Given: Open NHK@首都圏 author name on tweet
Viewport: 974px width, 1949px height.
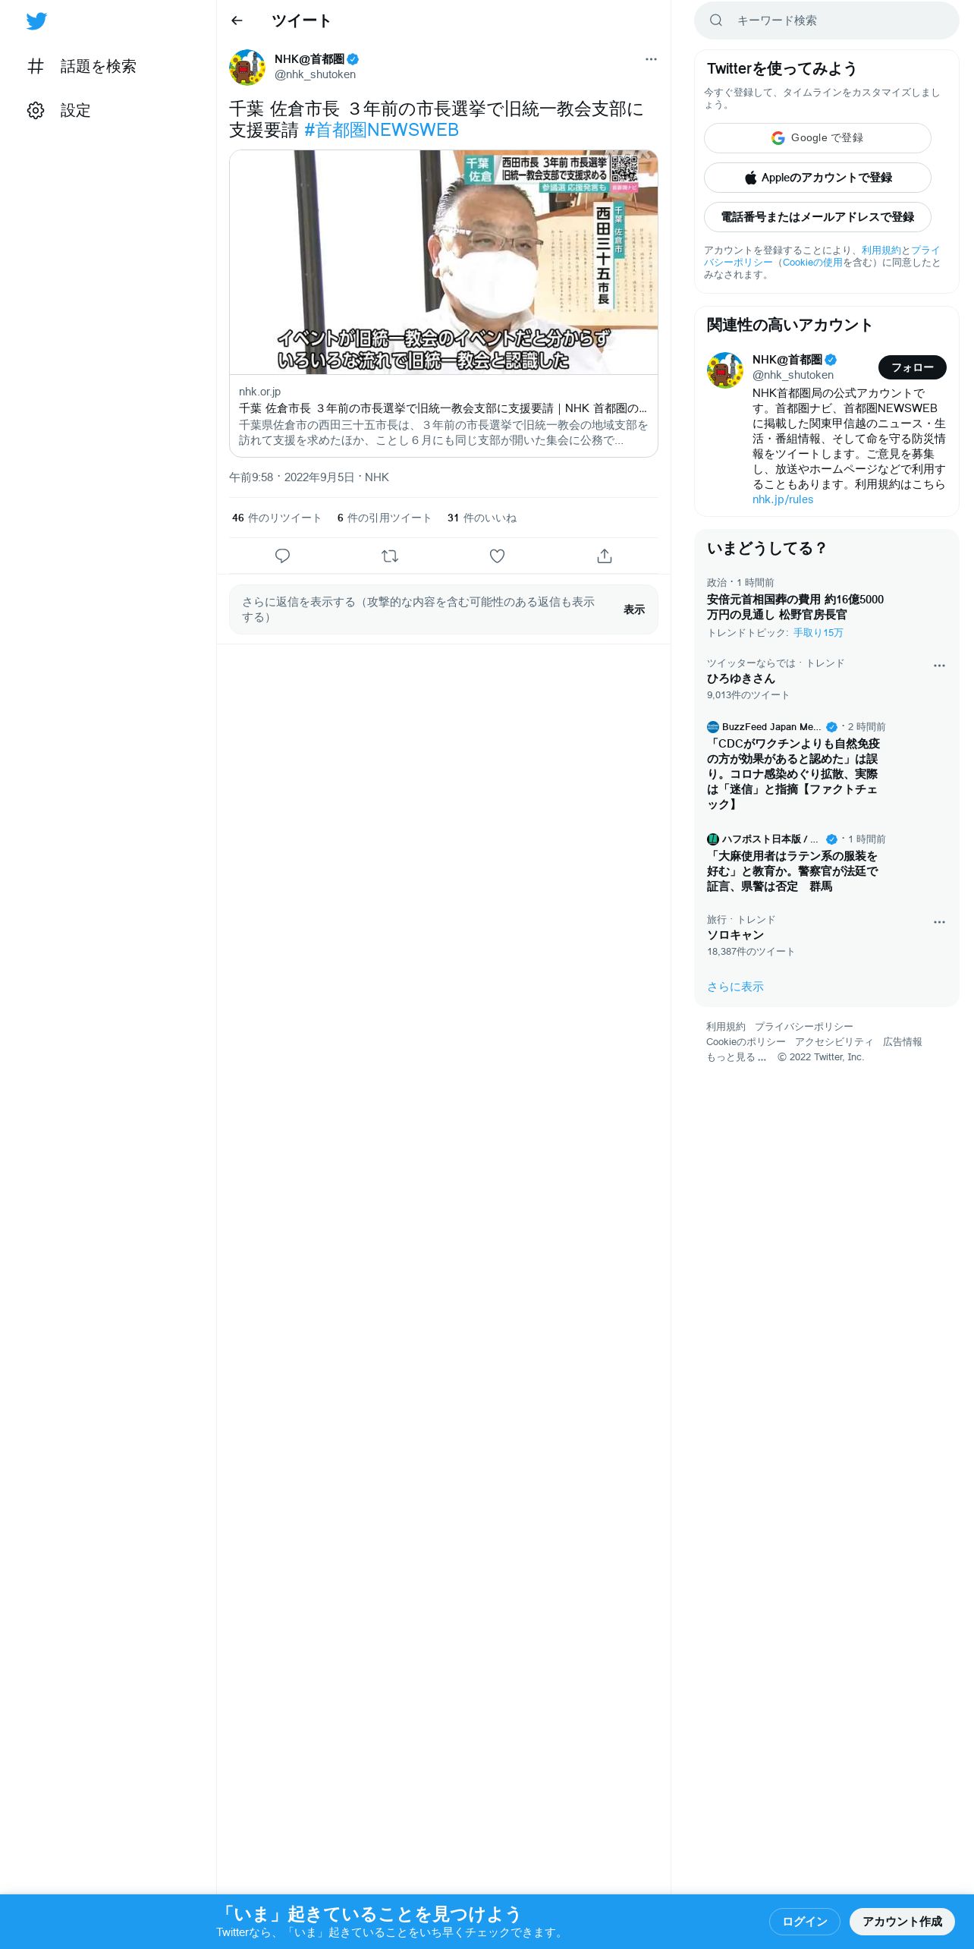Looking at the screenshot, I should pos(309,59).
